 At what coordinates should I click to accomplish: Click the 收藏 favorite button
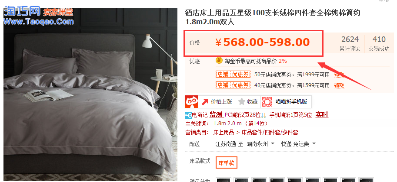click(x=248, y=102)
